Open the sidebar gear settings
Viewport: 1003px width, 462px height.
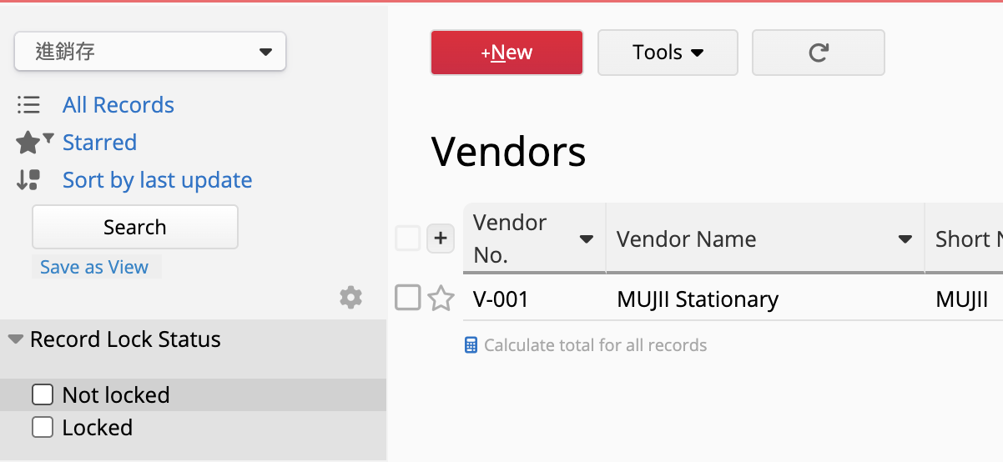coord(351,297)
